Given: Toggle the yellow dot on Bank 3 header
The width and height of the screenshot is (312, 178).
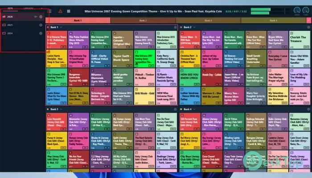Looking at the screenshot, I should pos(48,109).
